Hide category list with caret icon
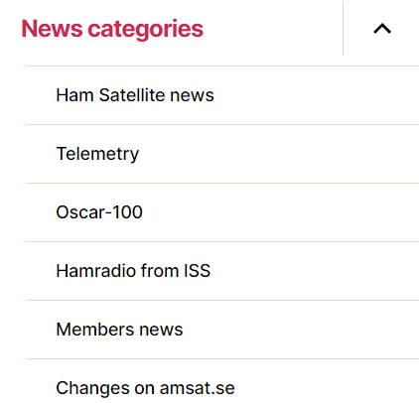419x403 pixels. 382,29
